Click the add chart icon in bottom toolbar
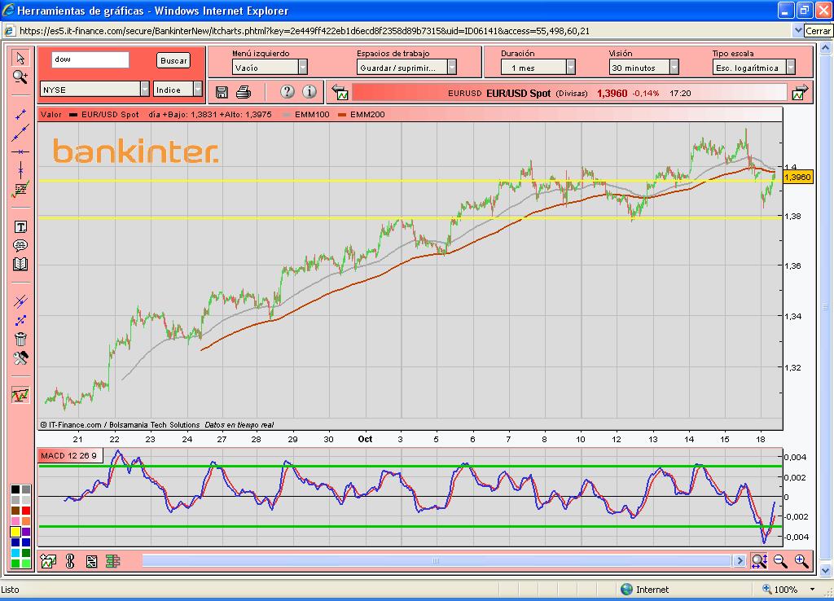Image resolution: width=834 pixels, height=601 pixels. [48, 560]
